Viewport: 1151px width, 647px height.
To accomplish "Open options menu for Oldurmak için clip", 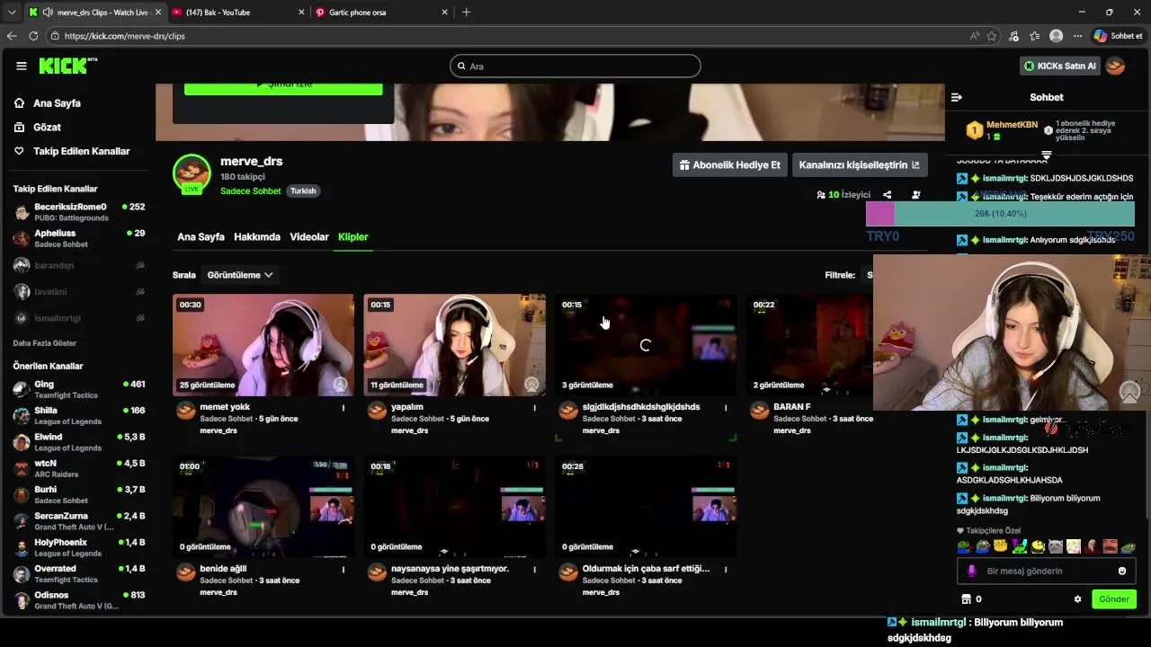I will [x=726, y=570].
